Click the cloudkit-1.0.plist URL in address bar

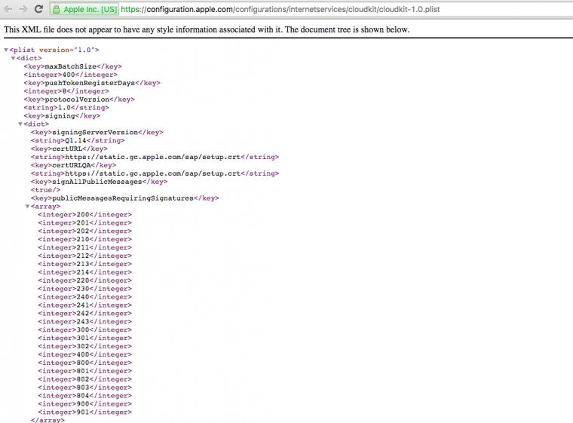click(280, 9)
